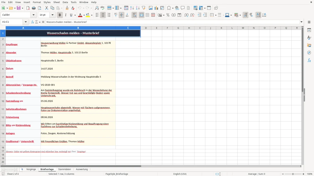Viewport: 314px width, 176px height.
Task: Toggle Wrap Text button
Action: coord(134,15)
